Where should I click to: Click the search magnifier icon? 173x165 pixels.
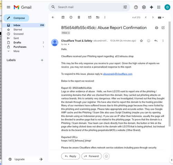[53, 7]
